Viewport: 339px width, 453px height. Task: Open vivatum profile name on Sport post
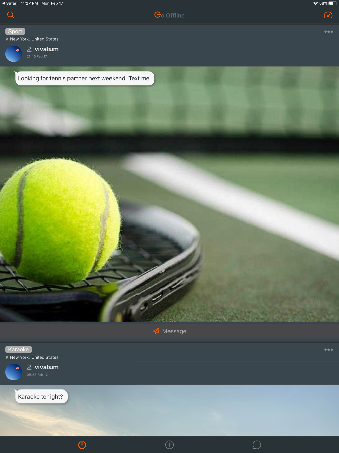coord(46,49)
